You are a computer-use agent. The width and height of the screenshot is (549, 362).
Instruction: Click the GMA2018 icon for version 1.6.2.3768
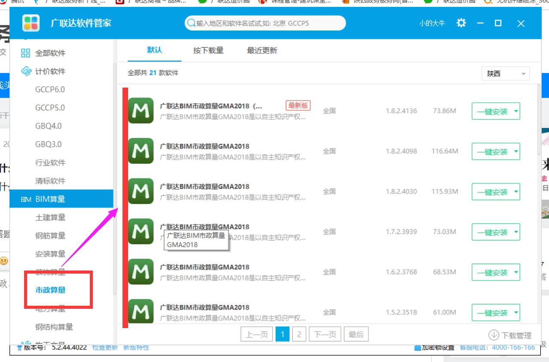point(141,272)
